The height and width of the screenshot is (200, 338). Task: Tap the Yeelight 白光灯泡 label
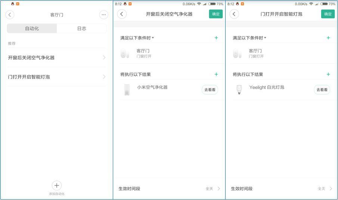pos(267,87)
